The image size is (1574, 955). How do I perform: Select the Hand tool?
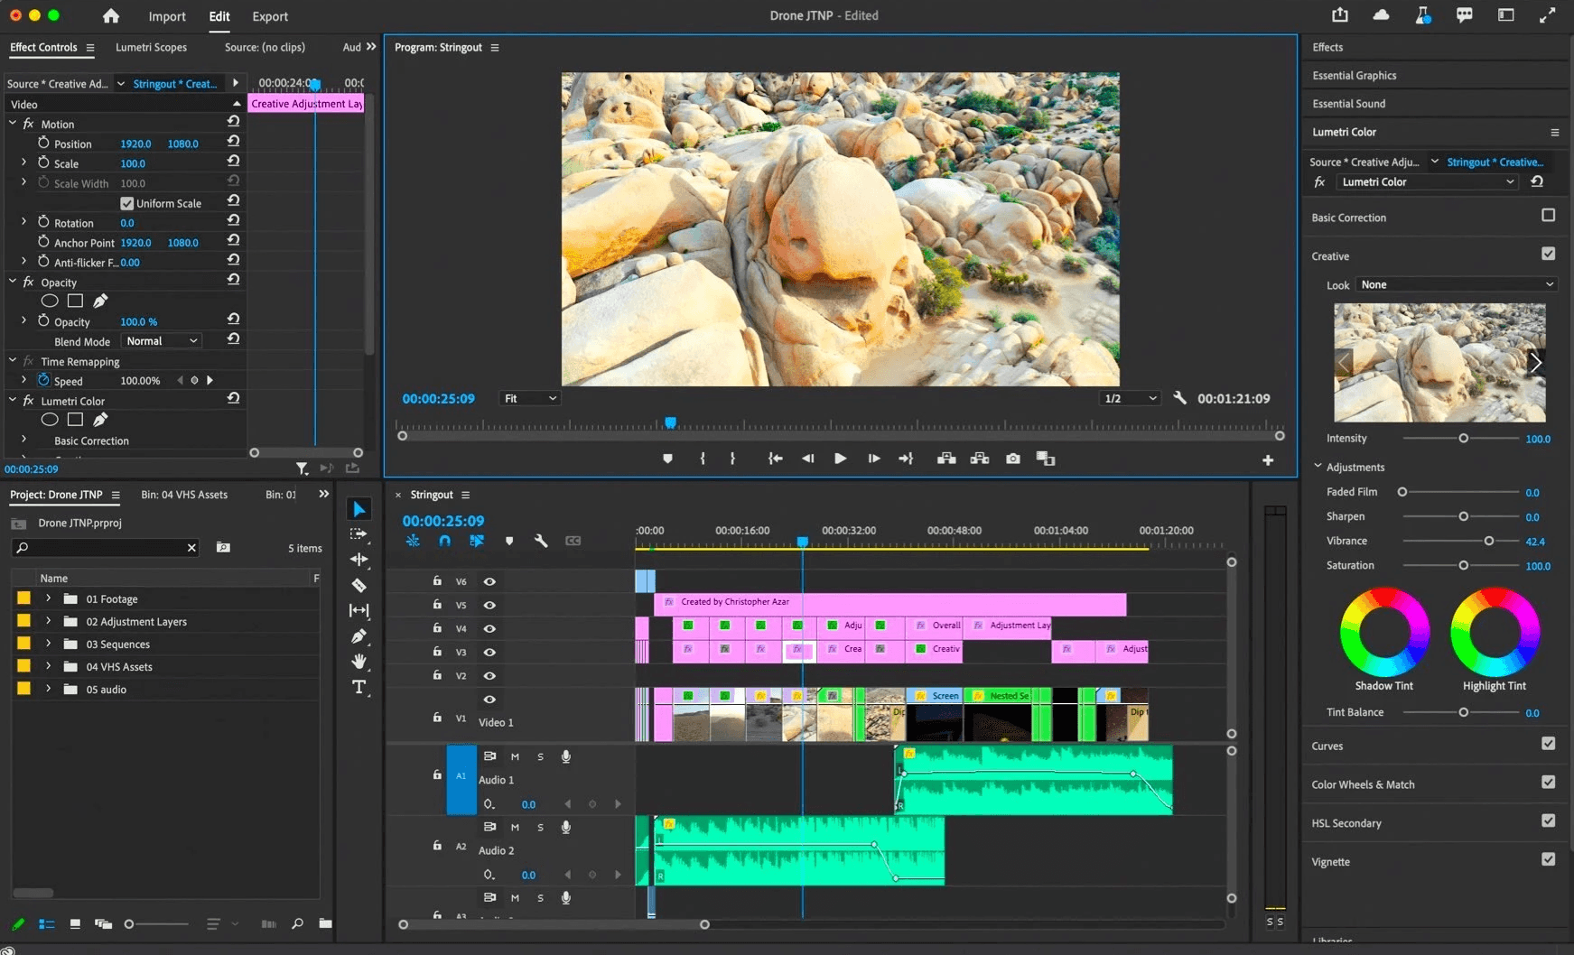[359, 662]
